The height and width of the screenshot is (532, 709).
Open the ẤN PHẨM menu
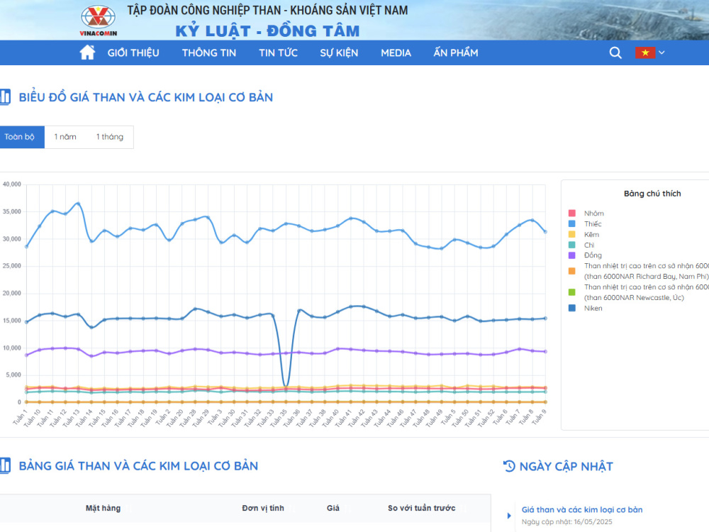tap(456, 53)
